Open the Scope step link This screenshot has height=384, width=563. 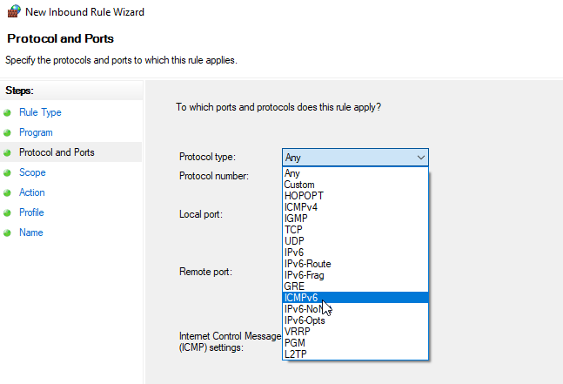tap(32, 172)
